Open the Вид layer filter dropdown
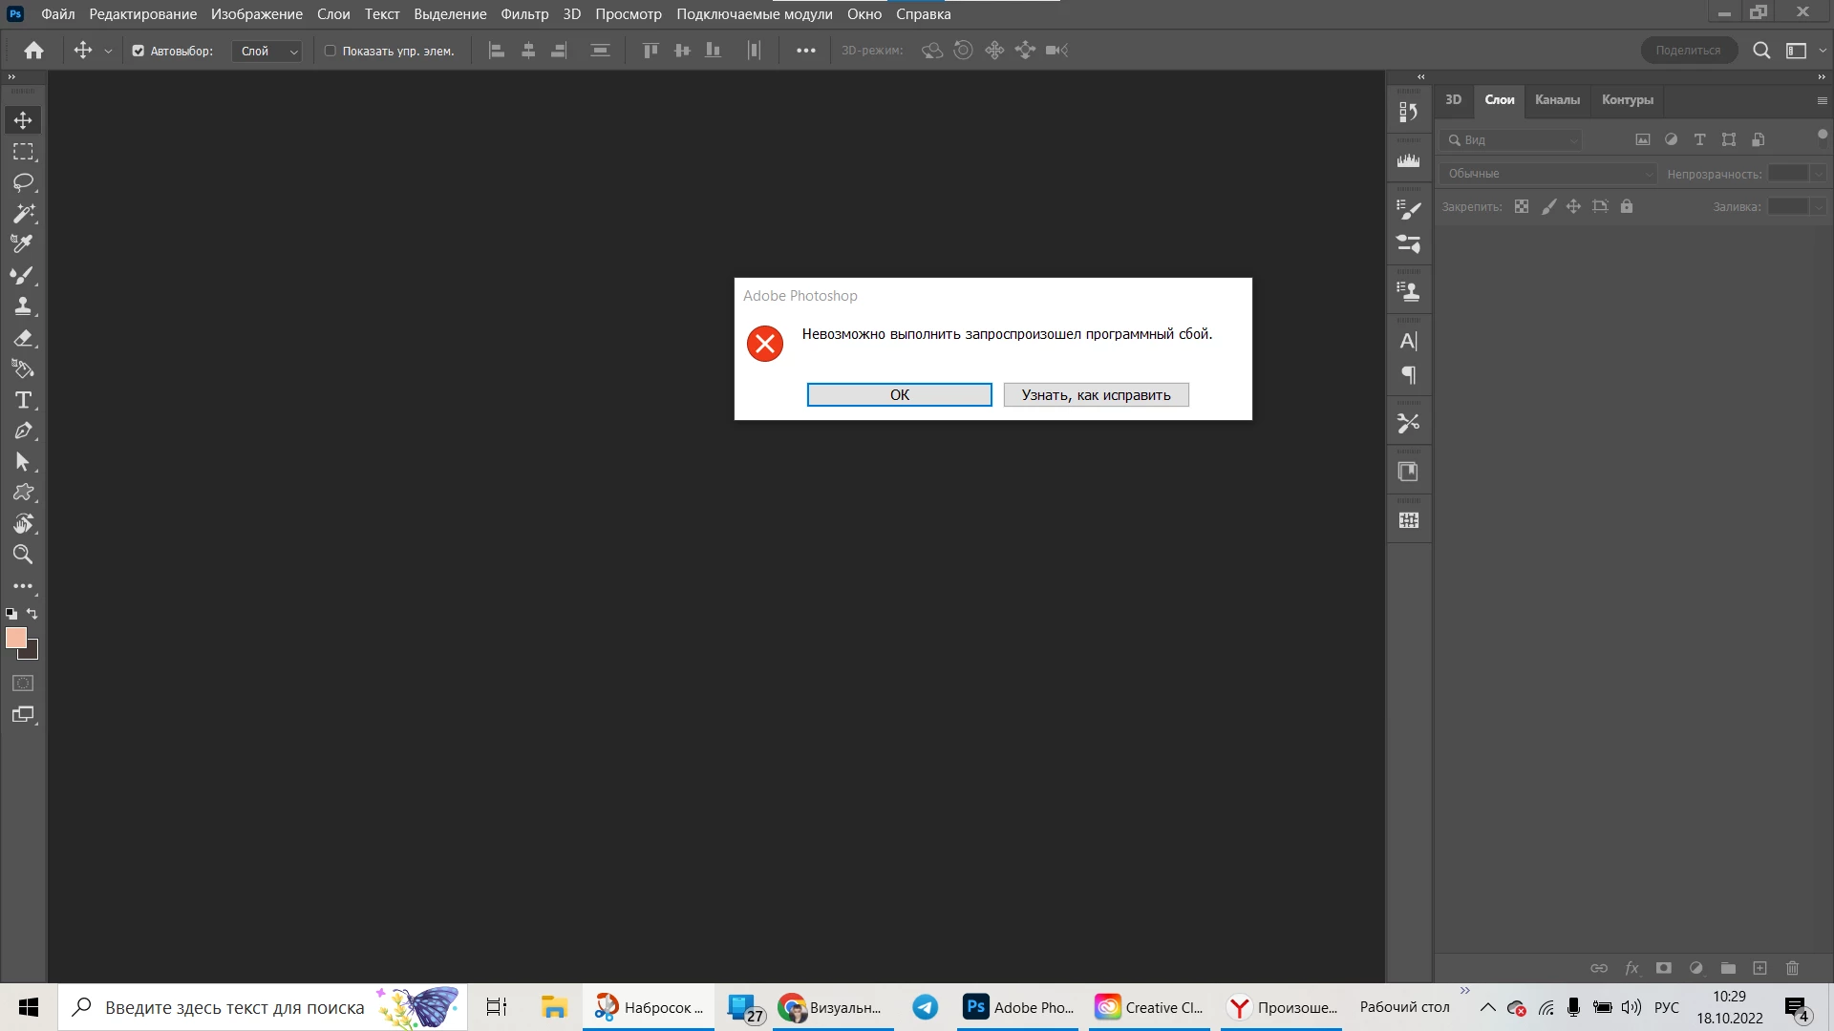This screenshot has width=1834, height=1031. click(x=1511, y=140)
